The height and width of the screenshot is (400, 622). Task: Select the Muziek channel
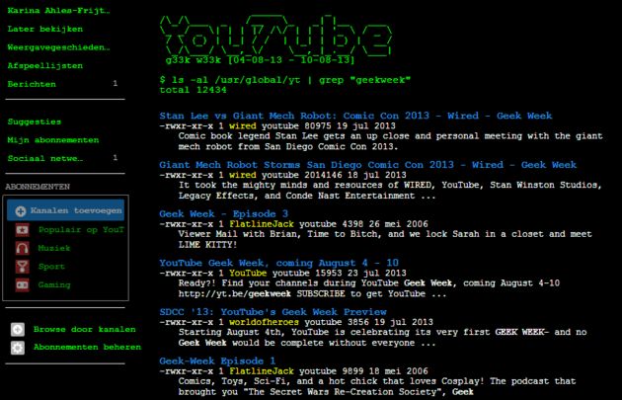point(54,249)
